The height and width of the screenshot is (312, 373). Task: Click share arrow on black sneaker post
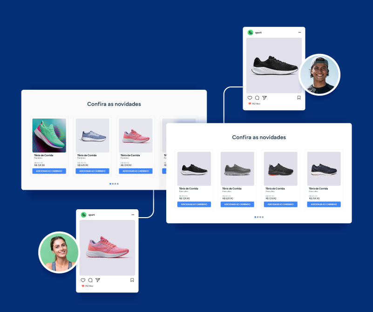pos(264,98)
